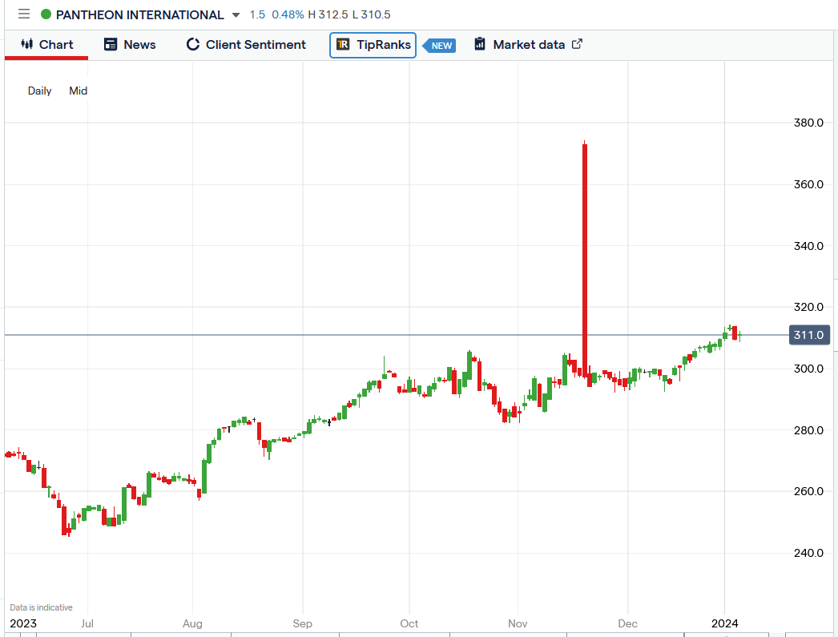The width and height of the screenshot is (838, 637).
Task: Click the 2023 date axis label
Action: (23, 623)
